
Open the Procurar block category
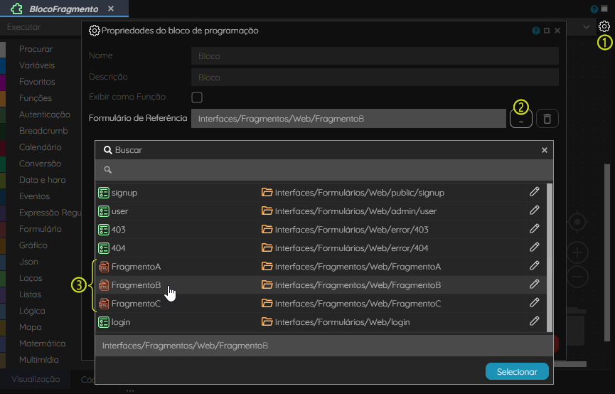click(36, 49)
